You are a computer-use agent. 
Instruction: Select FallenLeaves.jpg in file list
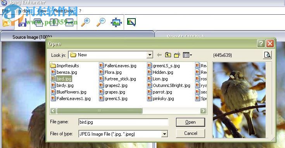118,66
